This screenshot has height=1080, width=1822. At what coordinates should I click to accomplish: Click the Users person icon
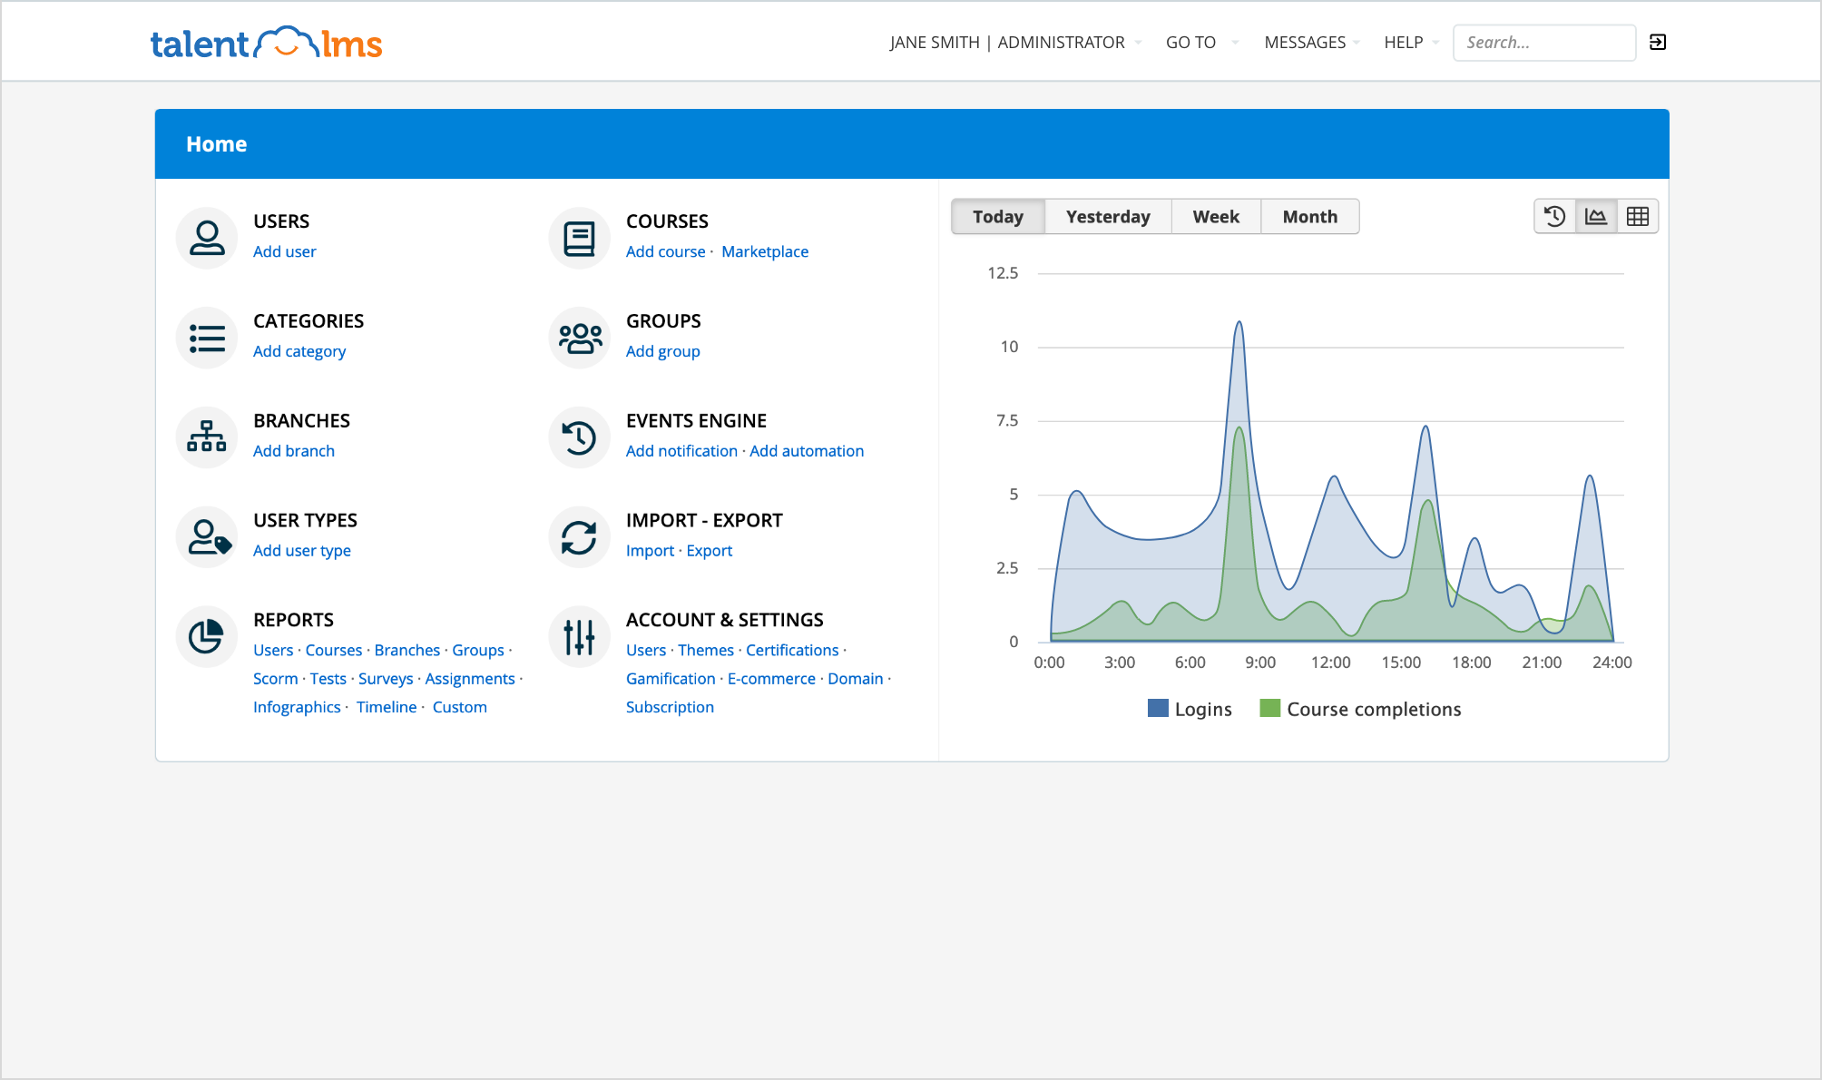click(207, 238)
